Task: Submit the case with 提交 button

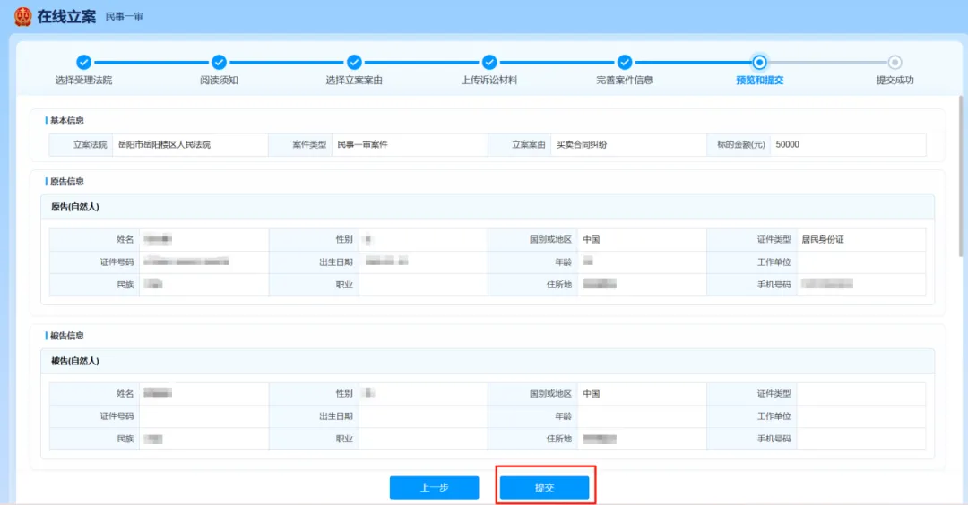Action: tap(545, 488)
